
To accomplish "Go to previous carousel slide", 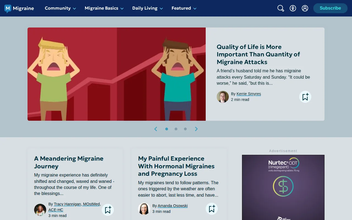I will point(156,129).
